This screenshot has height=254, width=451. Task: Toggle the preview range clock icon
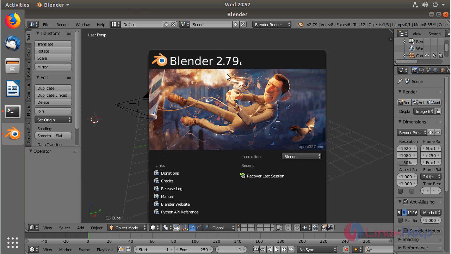[x=121, y=249]
